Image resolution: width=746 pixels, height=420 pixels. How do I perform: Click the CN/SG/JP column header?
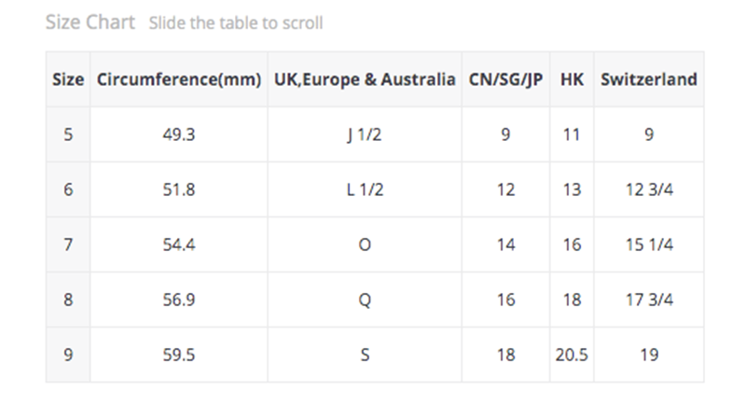point(505,79)
